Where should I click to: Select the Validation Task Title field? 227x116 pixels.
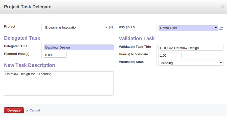coord(191,48)
